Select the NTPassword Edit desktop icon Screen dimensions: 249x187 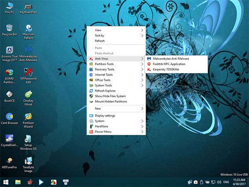tap(28, 76)
